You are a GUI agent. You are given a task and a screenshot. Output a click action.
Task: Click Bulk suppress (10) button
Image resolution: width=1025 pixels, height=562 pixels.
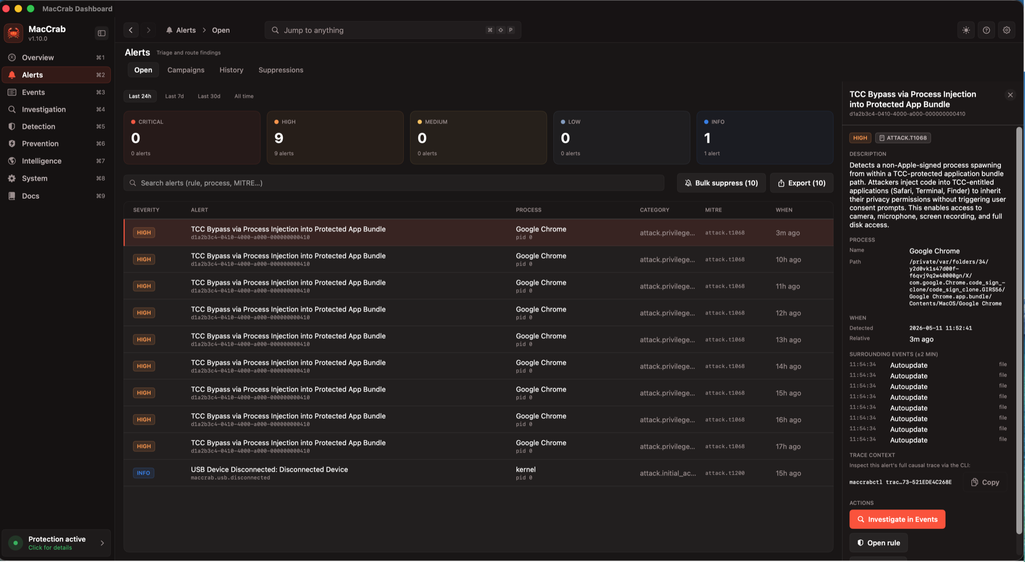[x=721, y=183]
